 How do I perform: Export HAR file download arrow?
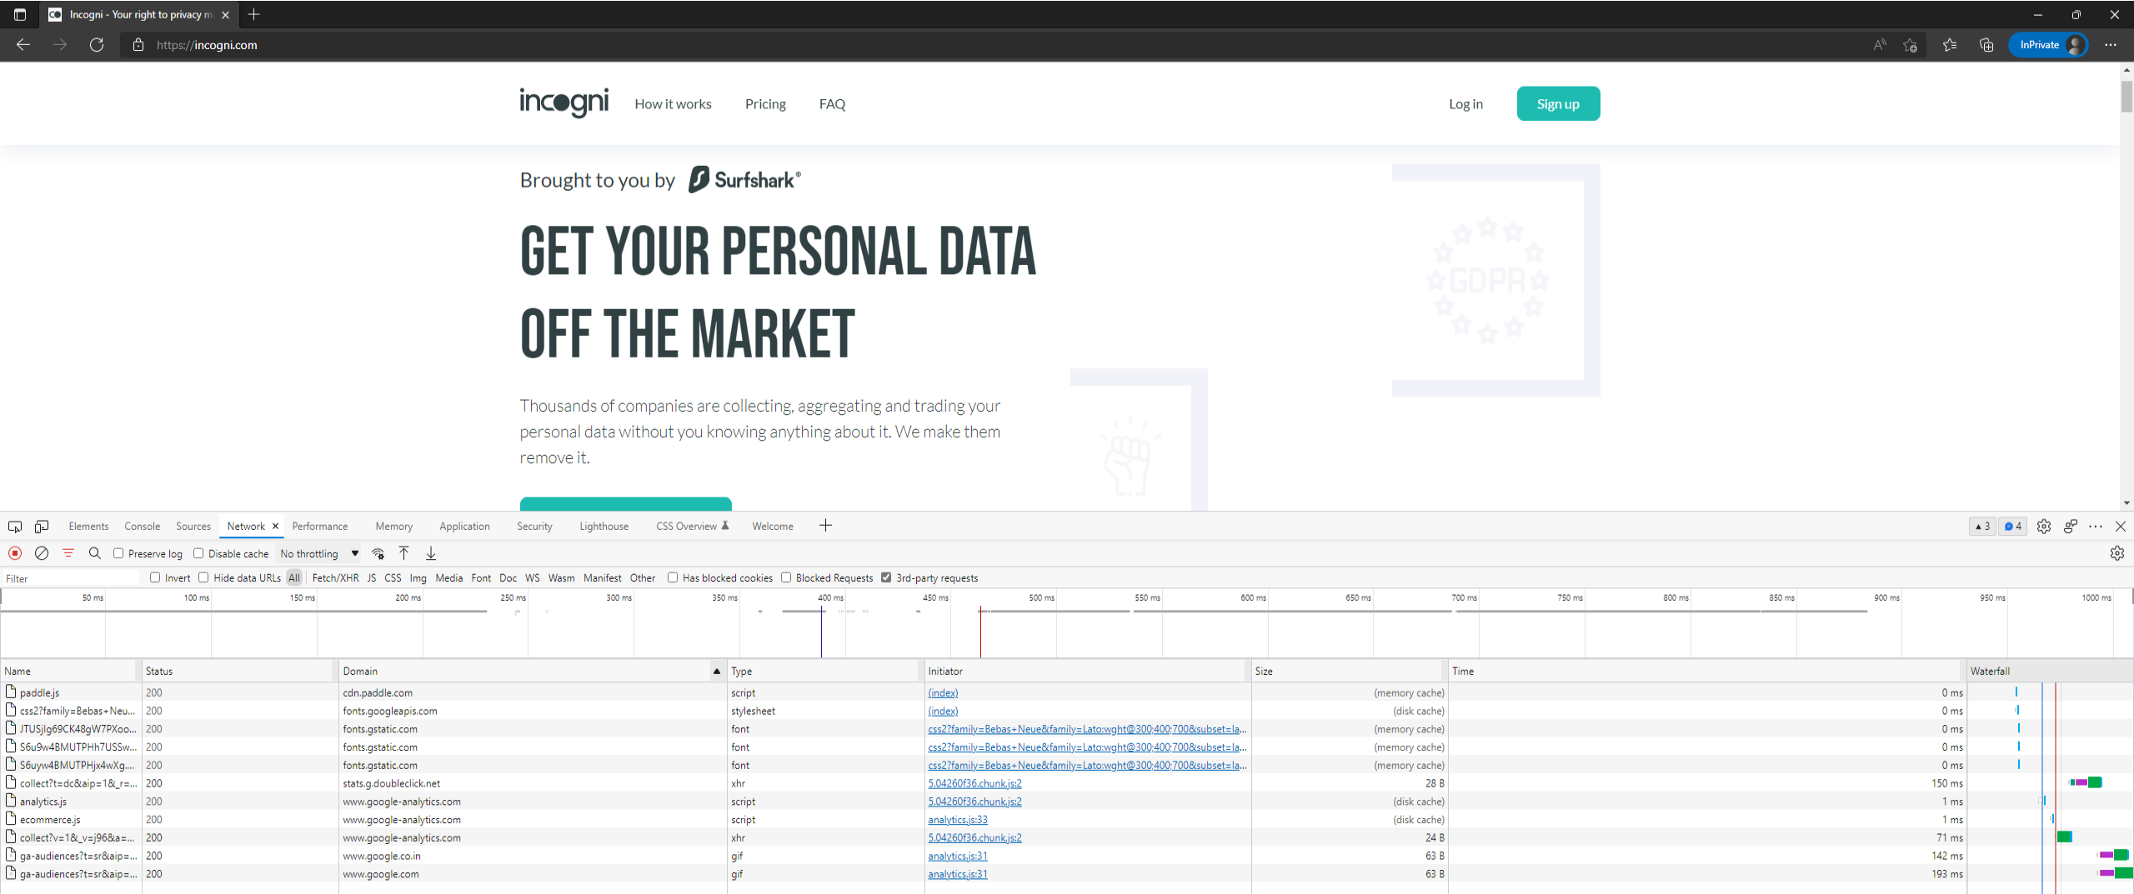(x=431, y=553)
